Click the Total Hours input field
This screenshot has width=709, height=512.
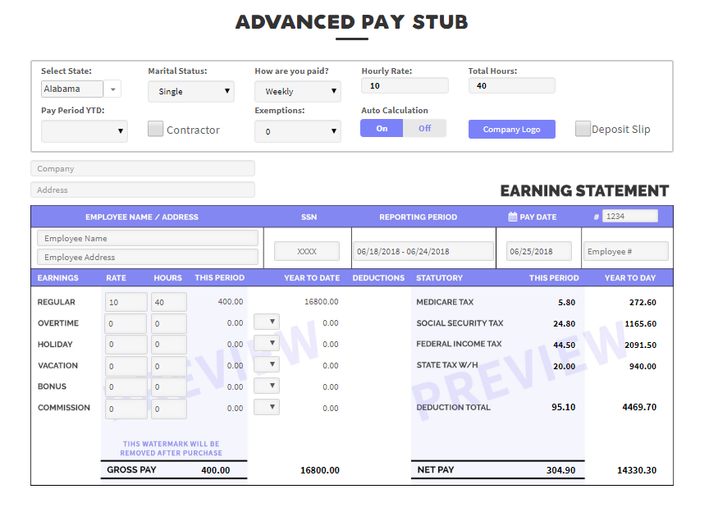tap(510, 85)
